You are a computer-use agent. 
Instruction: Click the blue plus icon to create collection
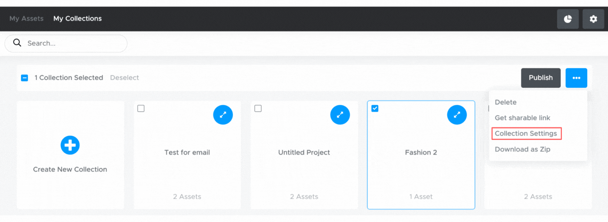70,145
